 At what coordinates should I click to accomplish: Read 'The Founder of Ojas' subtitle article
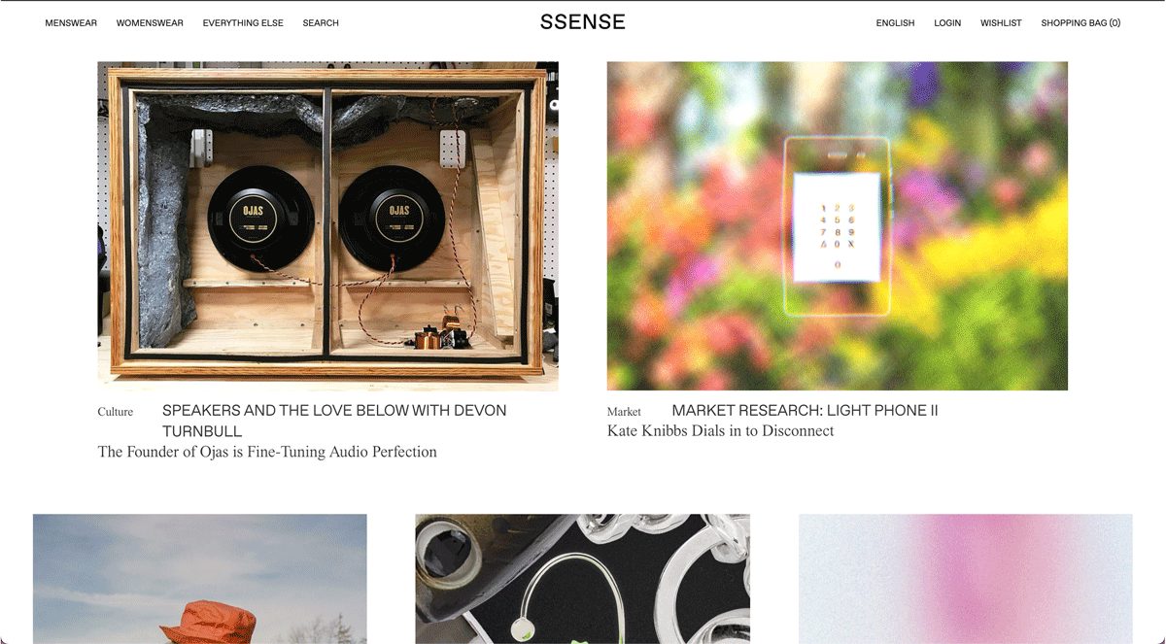tap(267, 452)
